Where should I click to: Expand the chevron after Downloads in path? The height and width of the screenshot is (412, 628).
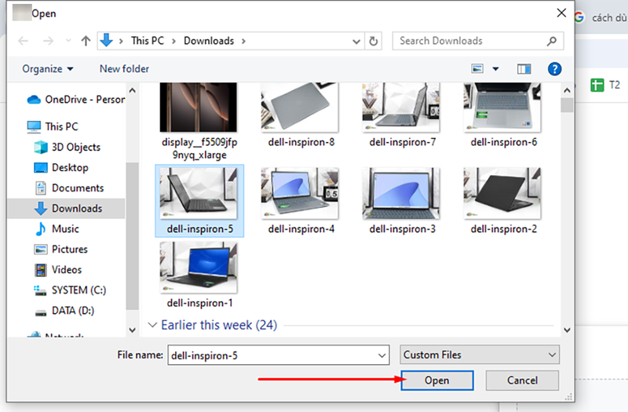(x=243, y=41)
